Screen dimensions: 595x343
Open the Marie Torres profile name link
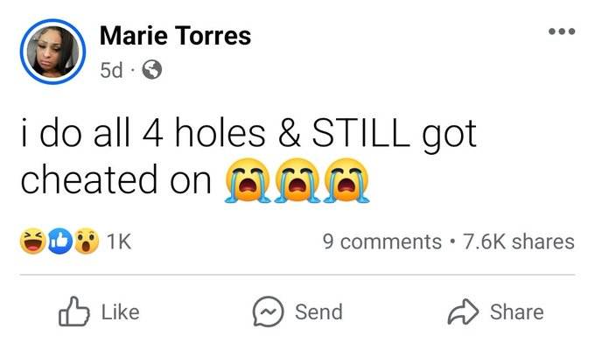point(175,36)
